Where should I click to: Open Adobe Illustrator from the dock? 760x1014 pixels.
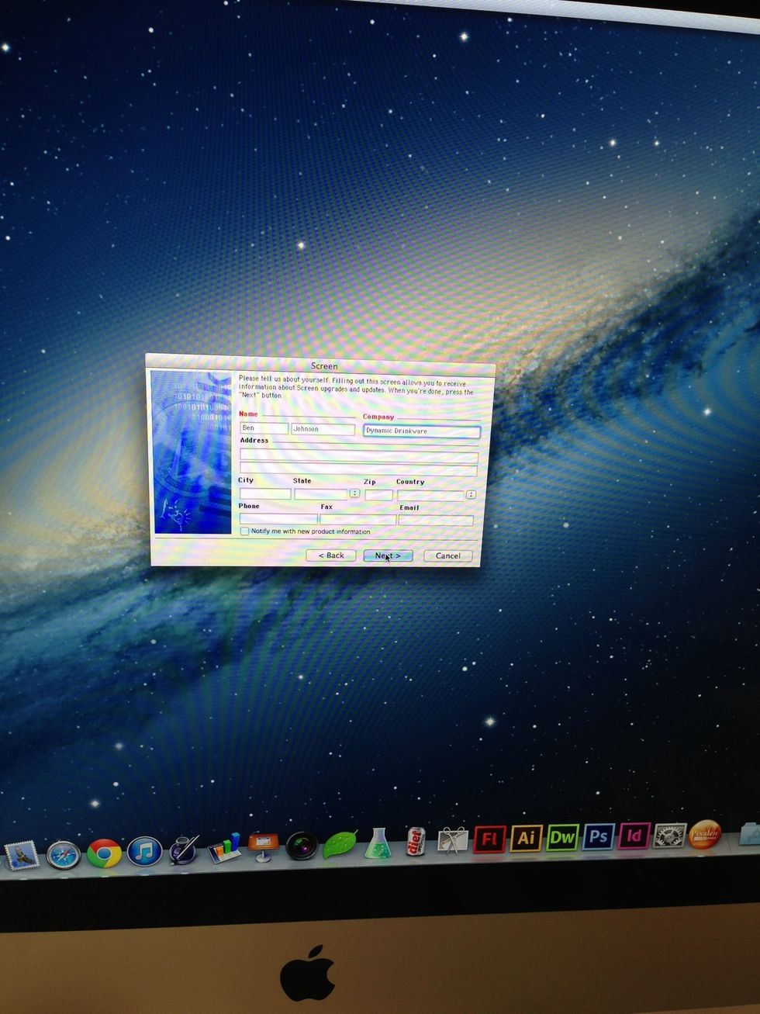point(526,838)
